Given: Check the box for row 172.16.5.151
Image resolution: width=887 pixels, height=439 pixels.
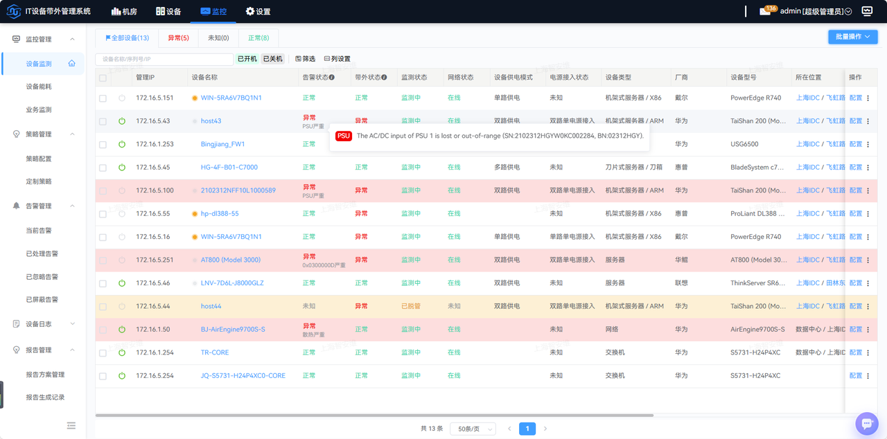Looking at the screenshot, I should pyautogui.click(x=103, y=98).
